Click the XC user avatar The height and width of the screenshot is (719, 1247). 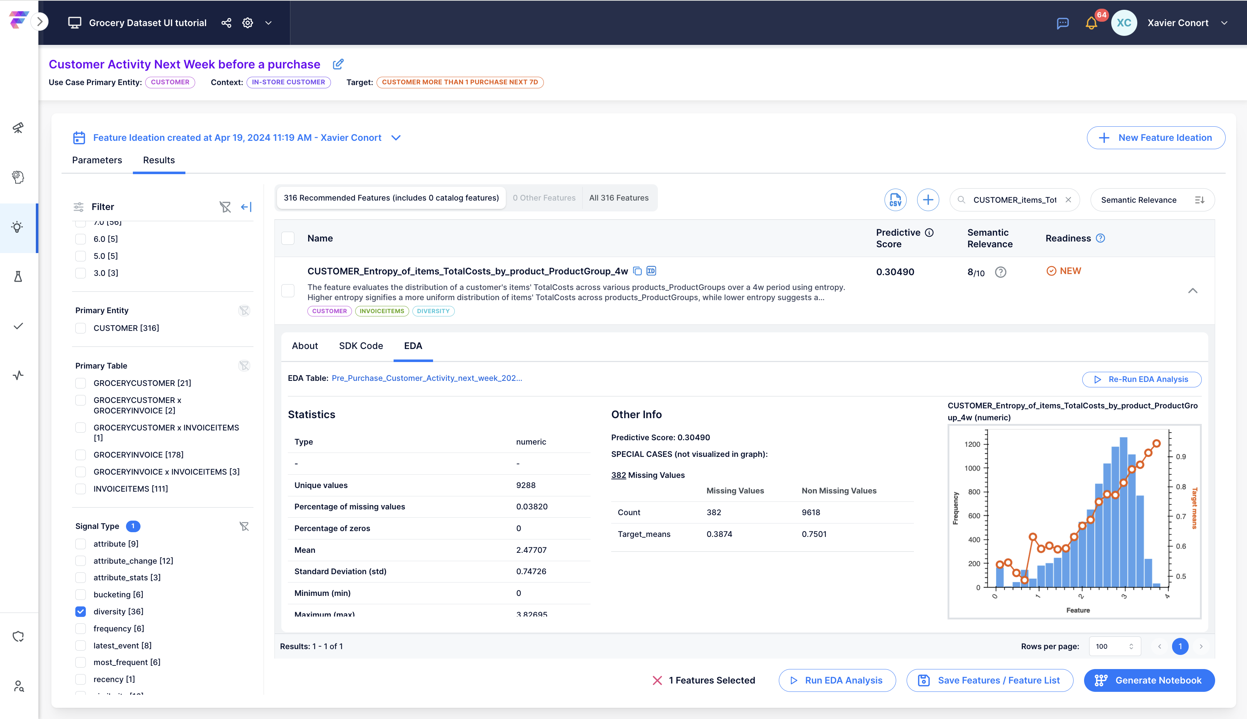coord(1124,23)
